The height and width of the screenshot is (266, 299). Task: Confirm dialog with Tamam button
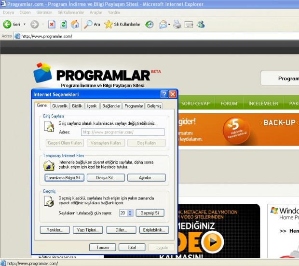coord(103,247)
